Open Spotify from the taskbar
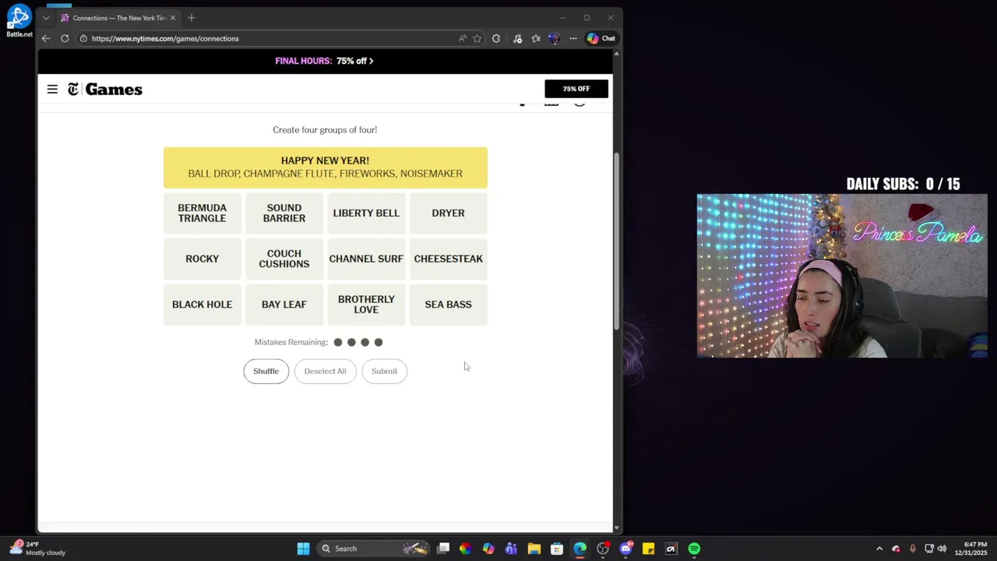997x561 pixels. pyautogui.click(x=694, y=549)
